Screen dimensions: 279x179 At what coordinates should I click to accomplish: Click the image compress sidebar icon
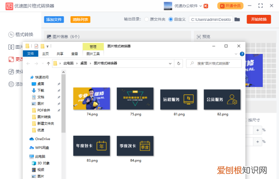point(11,47)
